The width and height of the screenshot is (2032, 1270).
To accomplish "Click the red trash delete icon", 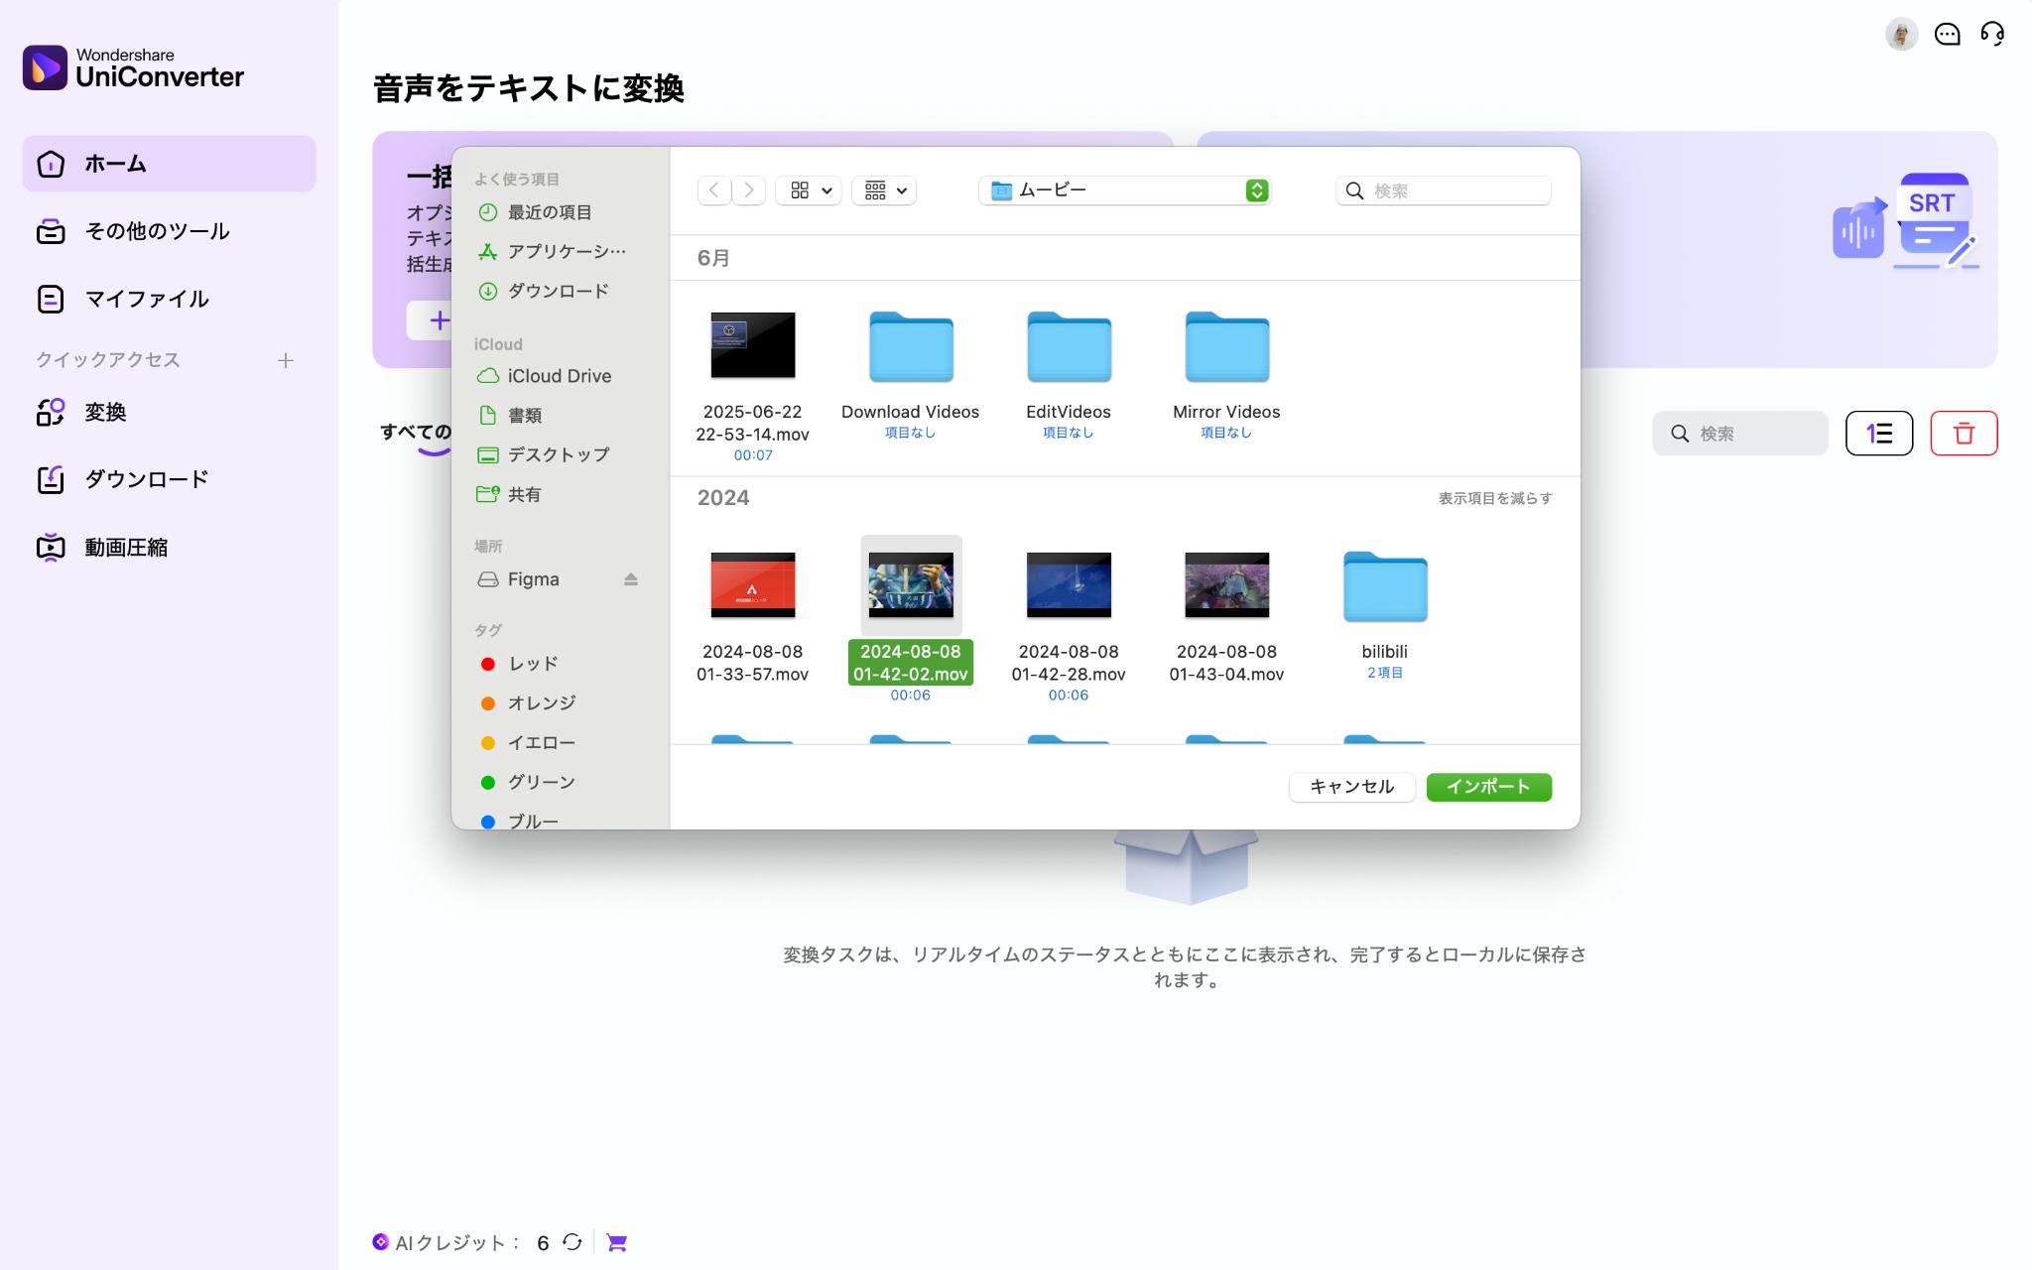I will coord(1963,434).
